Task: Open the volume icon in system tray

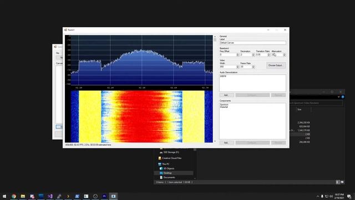Action: 331,196
